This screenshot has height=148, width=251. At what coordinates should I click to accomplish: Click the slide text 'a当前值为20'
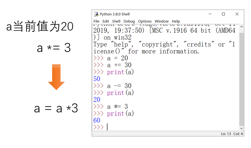pyautogui.click(x=40, y=26)
